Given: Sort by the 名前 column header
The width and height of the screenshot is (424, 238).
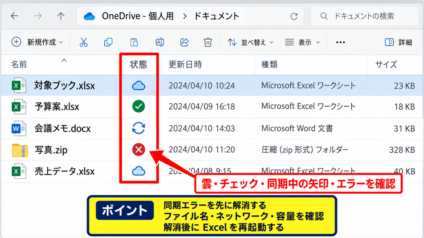Looking at the screenshot, I should (x=19, y=64).
